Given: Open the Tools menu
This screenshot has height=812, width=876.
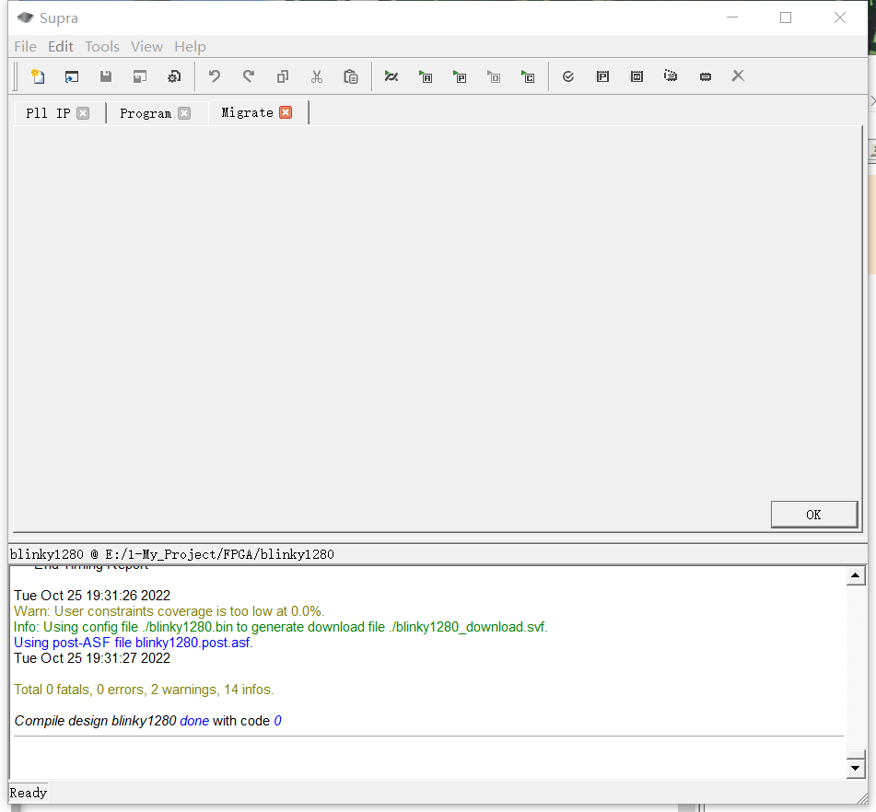Looking at the screenshot, I should click(x=102, y=46).
